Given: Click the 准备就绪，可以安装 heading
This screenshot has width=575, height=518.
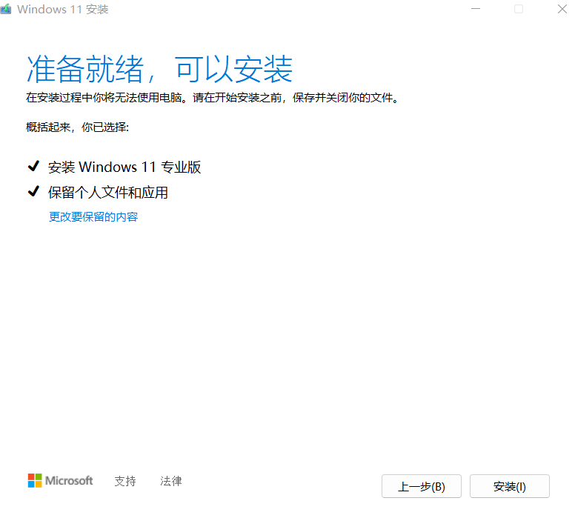Looking at the screenshot, I should tap(159, 68).
